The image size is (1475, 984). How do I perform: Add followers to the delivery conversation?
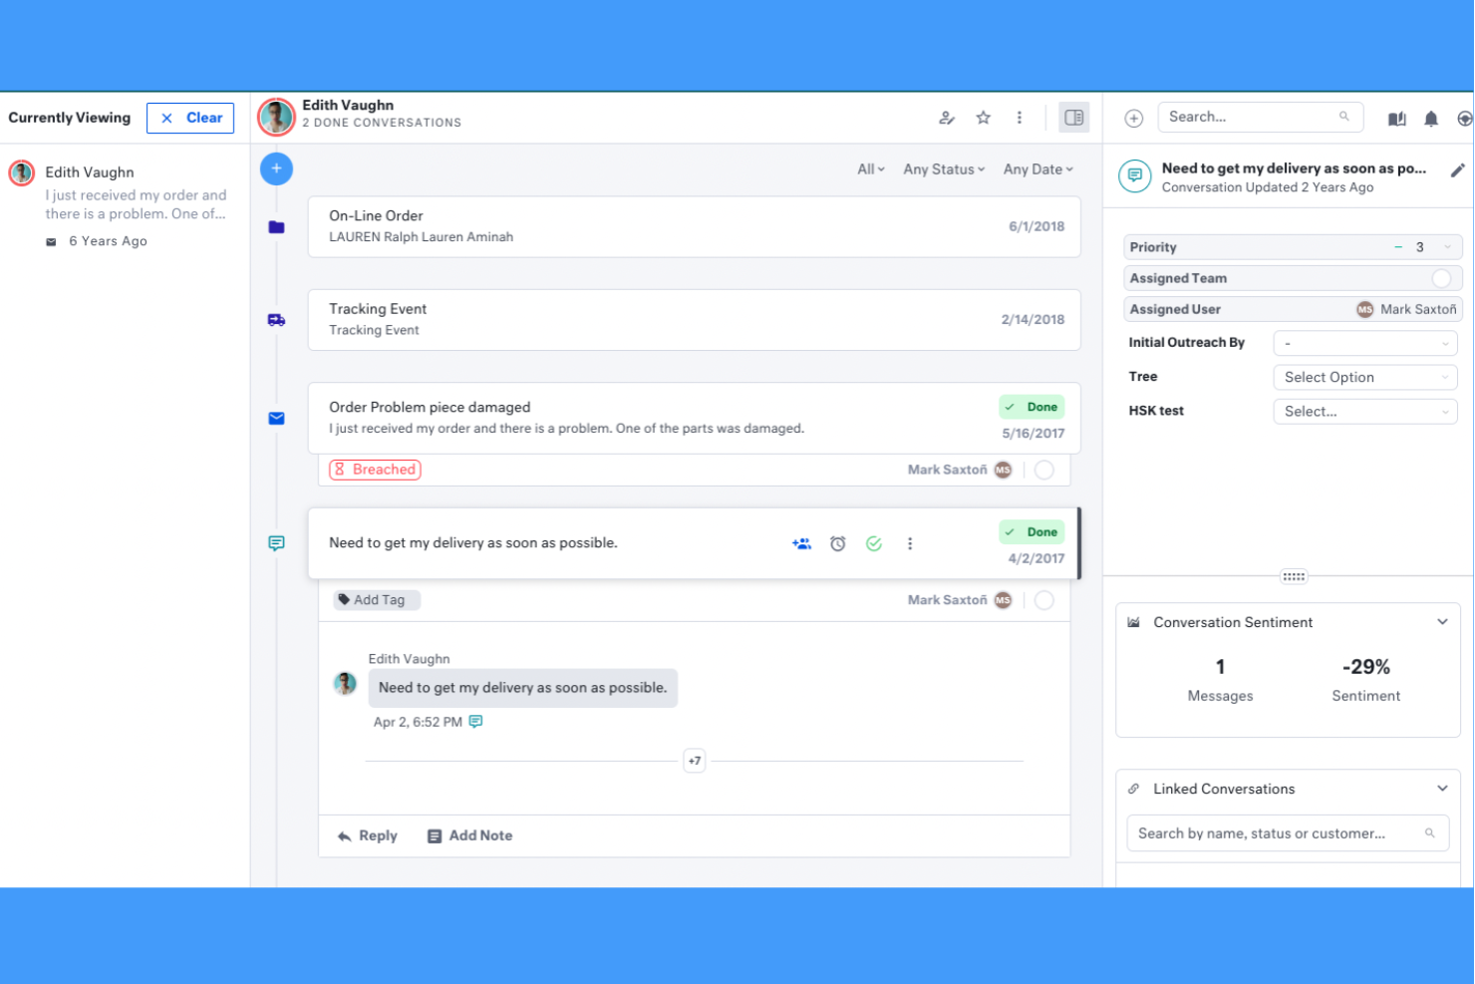(x=801, y=543)
